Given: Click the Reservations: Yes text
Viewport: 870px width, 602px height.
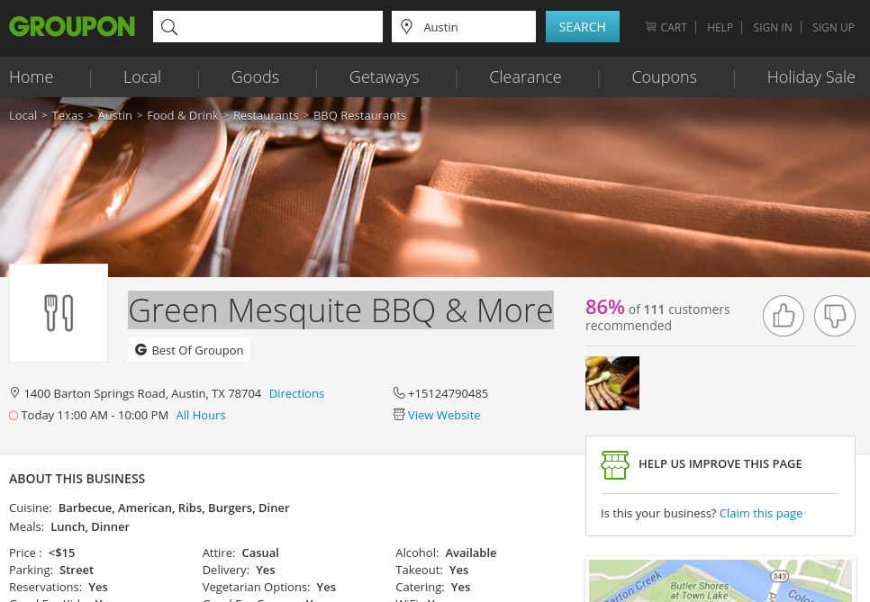Looking at the screenshot, I should [x=59, y=587].
